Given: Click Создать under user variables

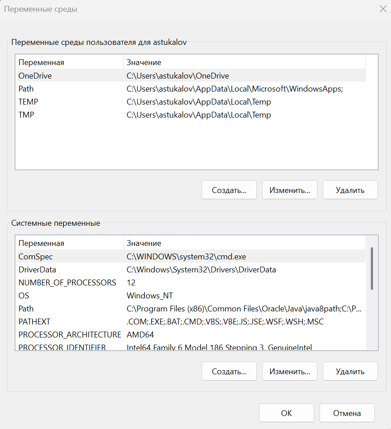Looking at the screenshot, I should (229, 190).
